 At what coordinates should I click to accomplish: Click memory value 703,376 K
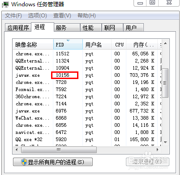(142, 75)
